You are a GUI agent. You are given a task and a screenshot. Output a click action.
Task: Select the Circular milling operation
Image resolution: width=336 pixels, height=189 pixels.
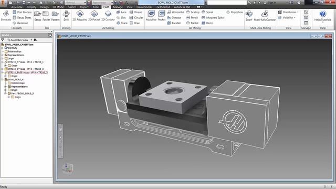coord(136,17)
